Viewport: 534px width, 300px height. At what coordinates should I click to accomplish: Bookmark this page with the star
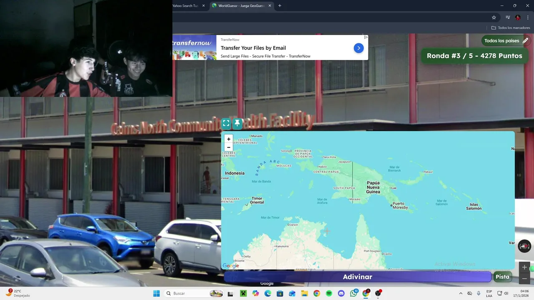(x=494, y=17)
